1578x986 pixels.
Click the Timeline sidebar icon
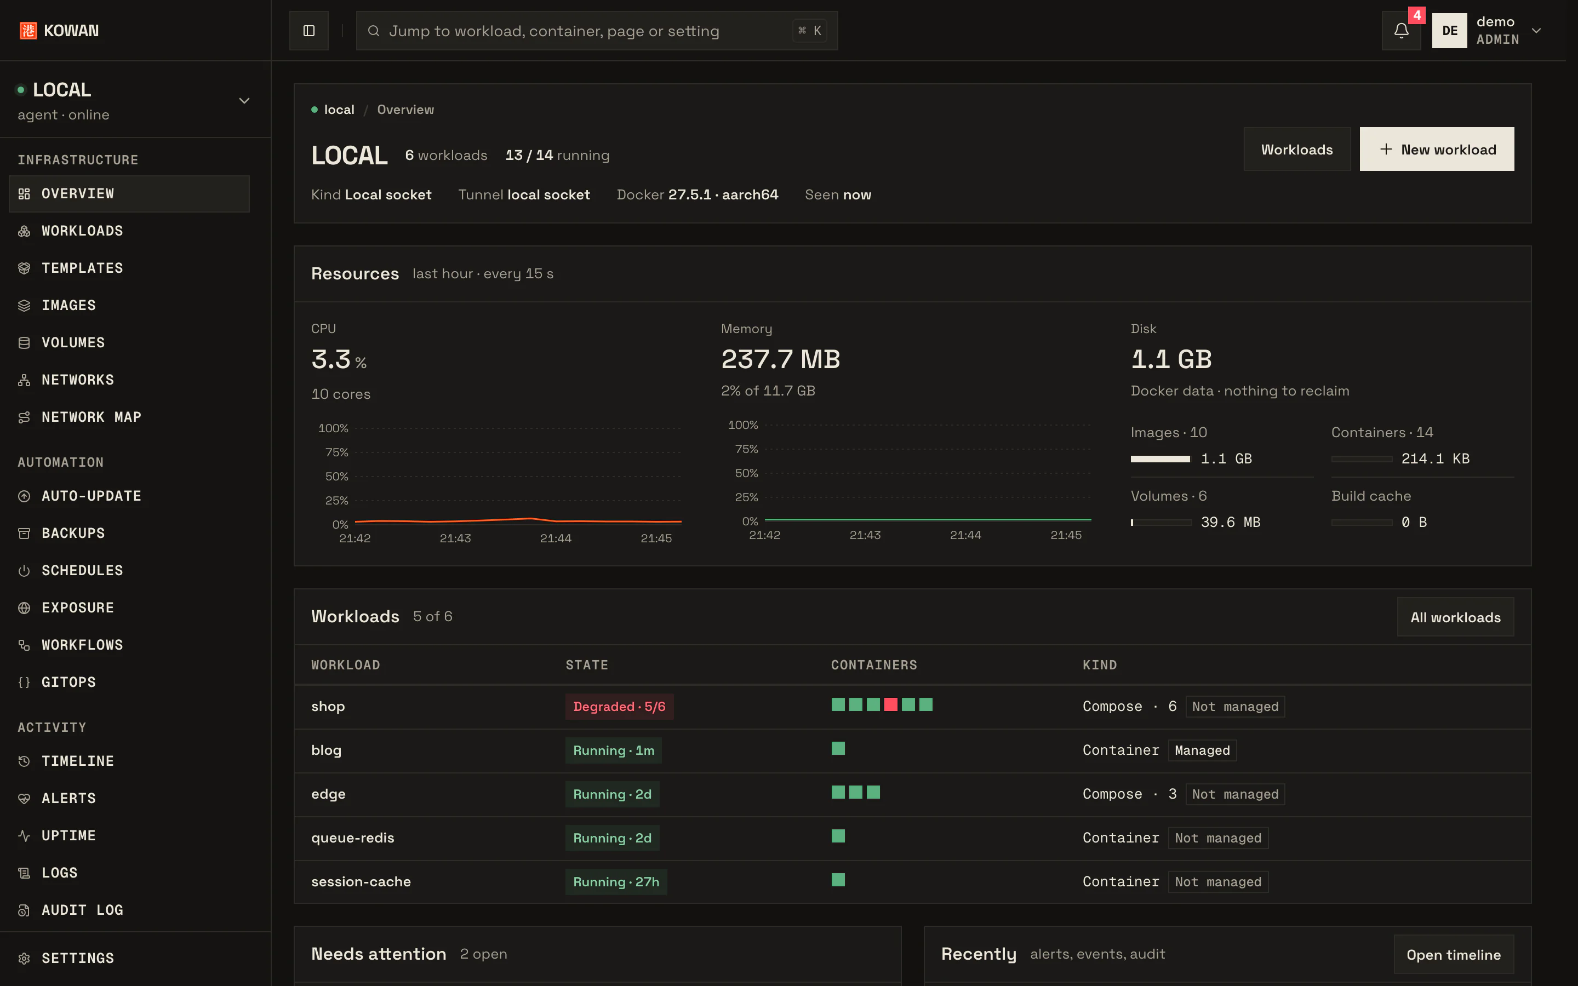[24, 760]
